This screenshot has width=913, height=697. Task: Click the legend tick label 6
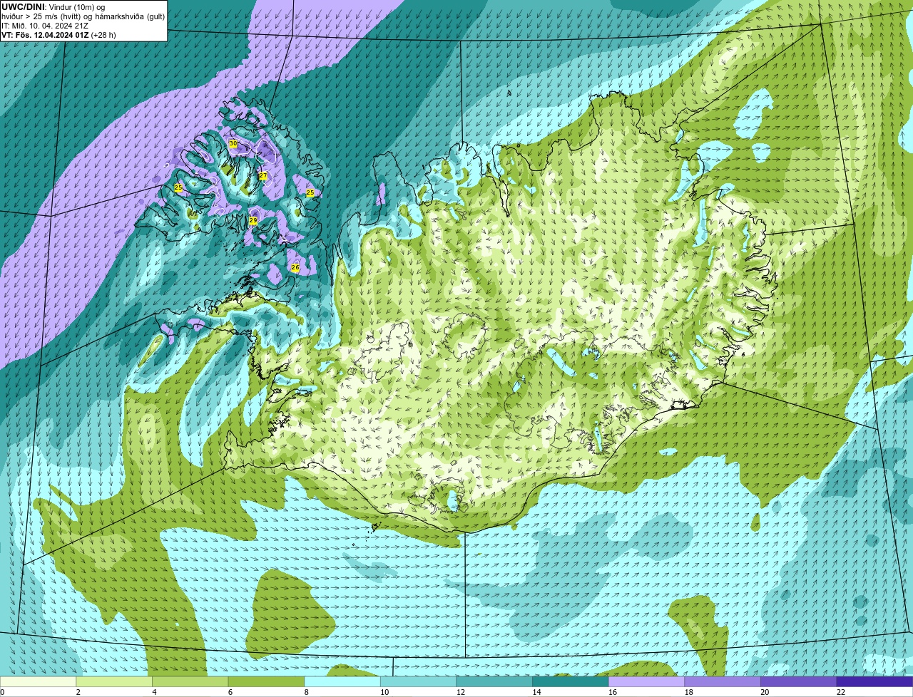230,692
